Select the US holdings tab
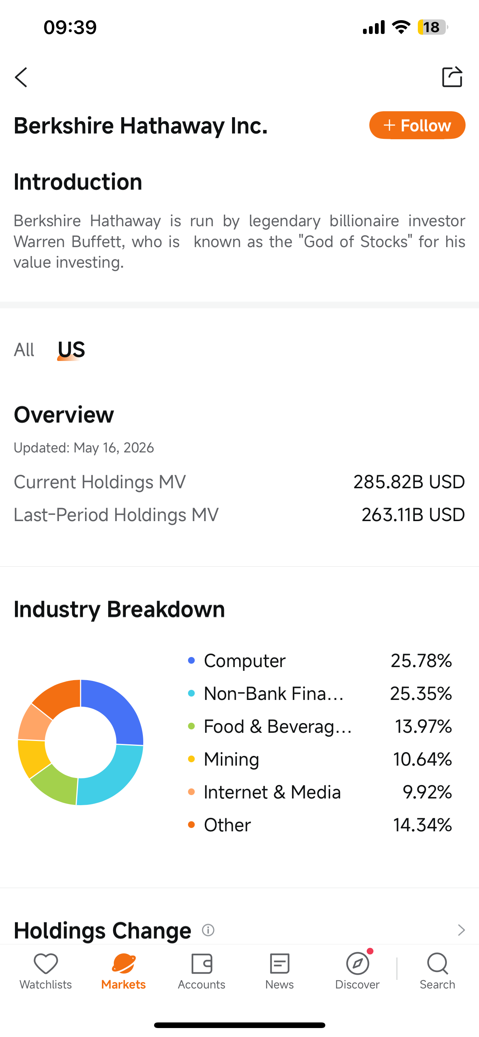479x1037 pixels. (x=71, y=349)
